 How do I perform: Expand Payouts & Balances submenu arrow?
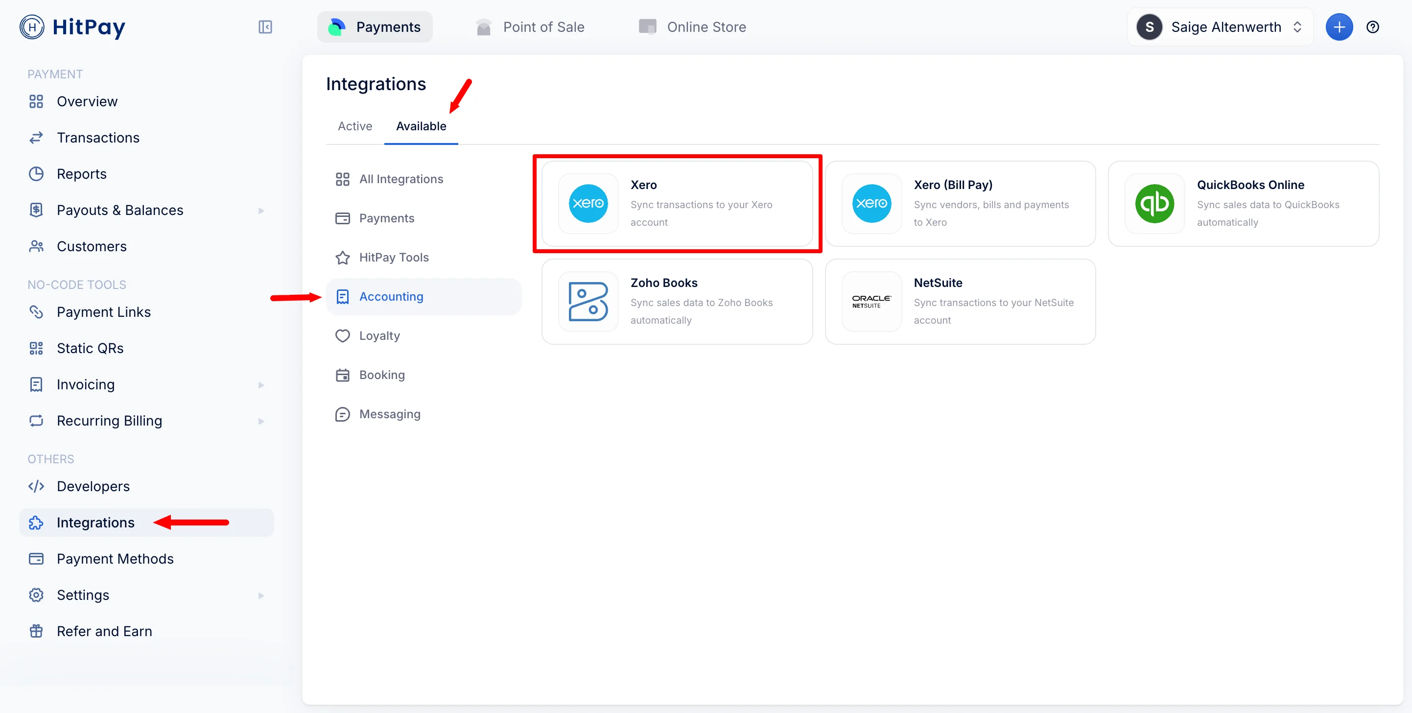coord(261,211)
